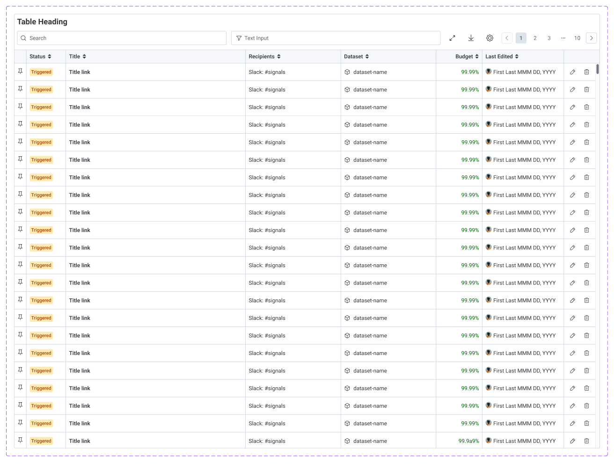Click the dataset package icon in the first row
The width and height of the screenshot is (614, 464).
click(346, 72)
